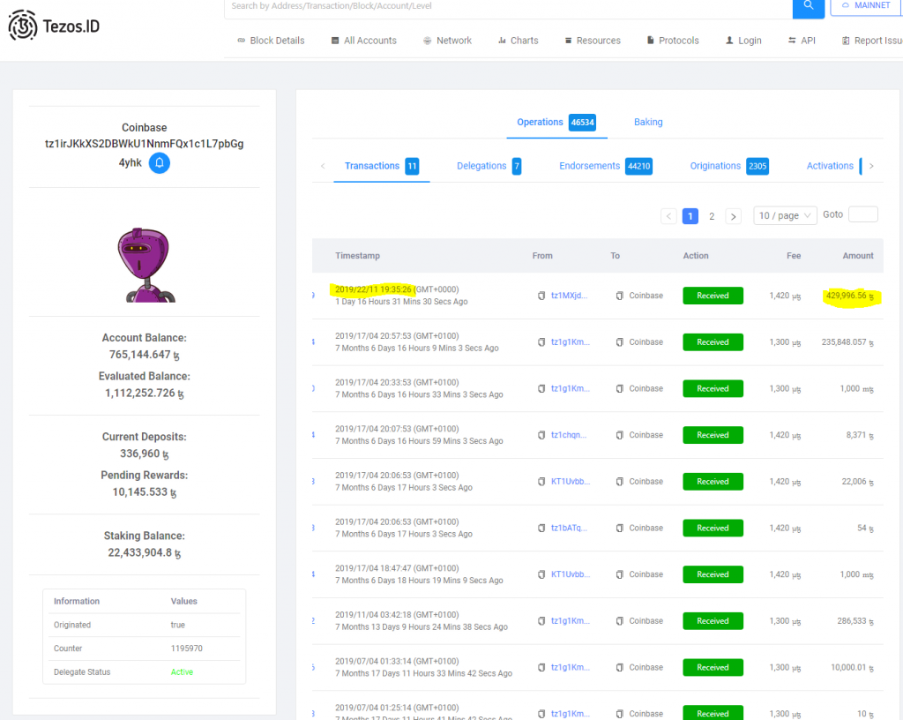Copy the tz1chqn... sender address icon
The image size is (903, 720).
541,435
